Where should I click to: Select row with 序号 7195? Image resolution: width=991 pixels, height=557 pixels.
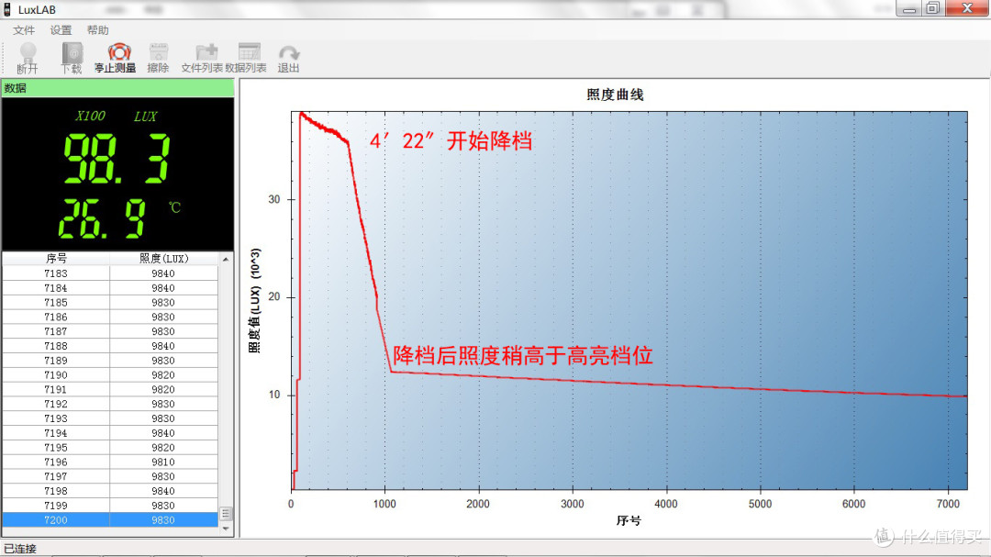click(x=110, y=448)
